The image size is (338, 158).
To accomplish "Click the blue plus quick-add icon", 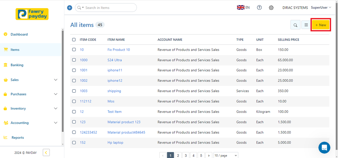I will [70, 8].
